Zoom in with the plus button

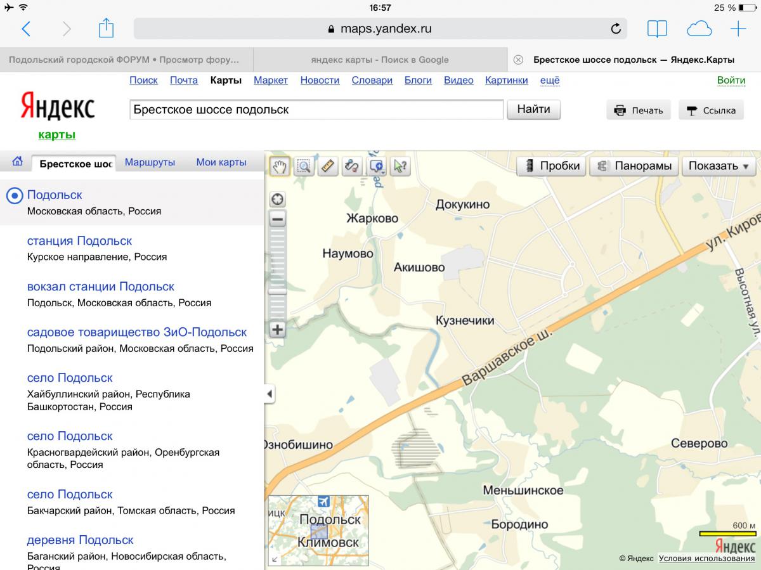tap(278, 330)
